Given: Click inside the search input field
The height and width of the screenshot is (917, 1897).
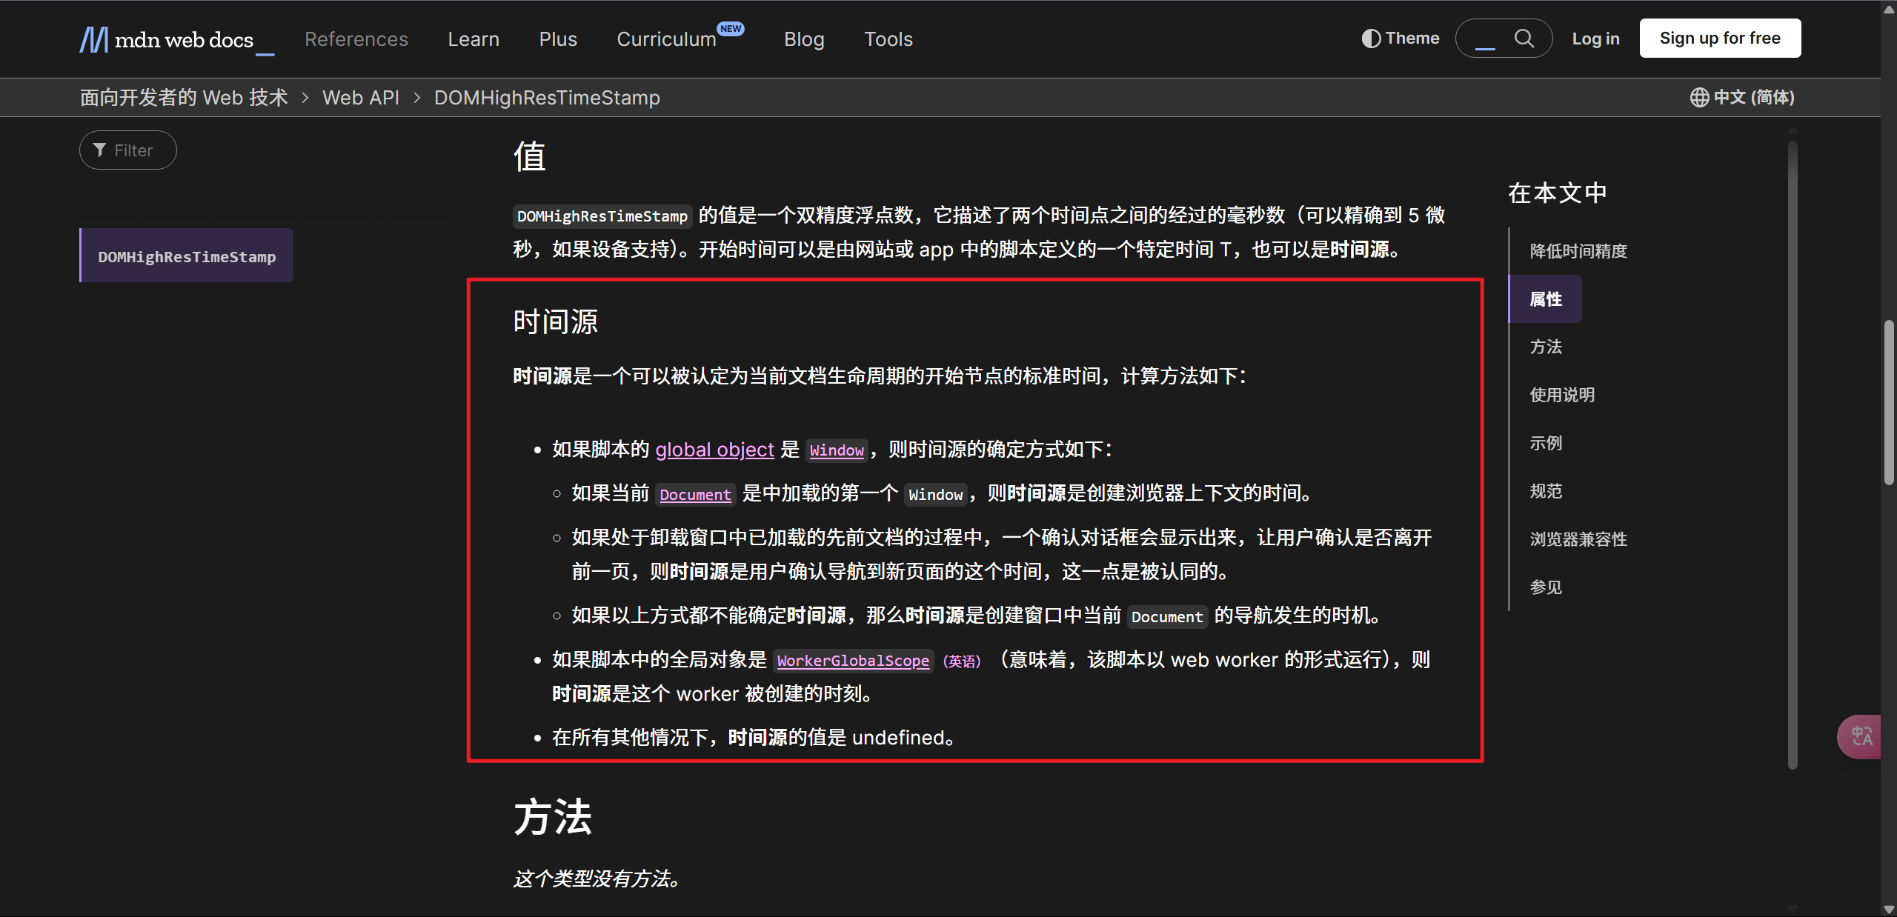Looking at the screenshot, I should (1486, 39).
